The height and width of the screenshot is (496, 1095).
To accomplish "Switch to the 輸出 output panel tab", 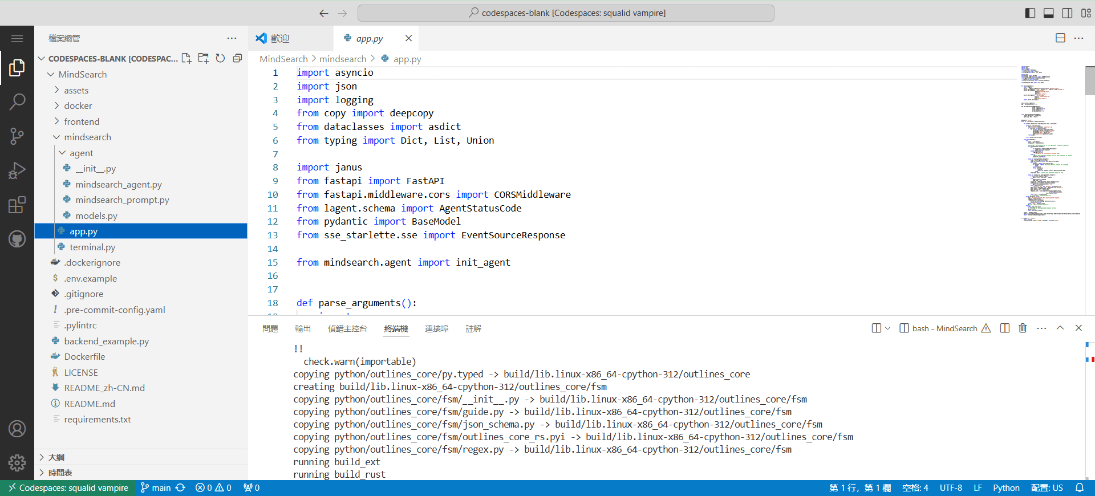I will coord(303,329).
